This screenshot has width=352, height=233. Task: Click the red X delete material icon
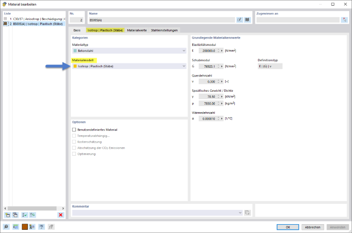coord(61,215)
